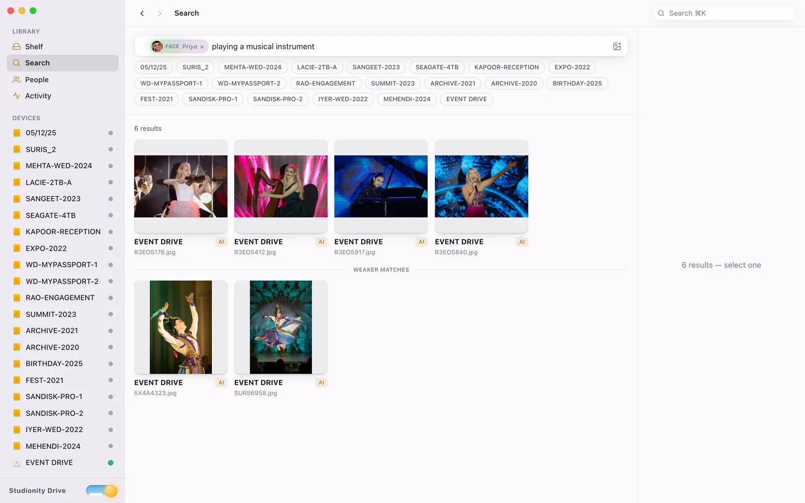Click the 6 results count label
The height and width of the screenshot is (503, 805).
(x=148, y=128)
